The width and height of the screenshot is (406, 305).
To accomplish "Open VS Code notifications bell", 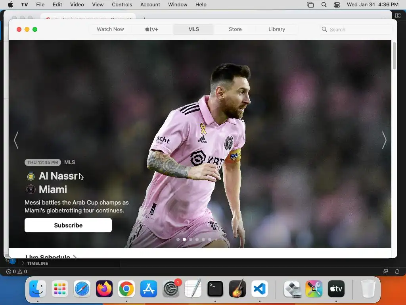I will coord(397,272).
